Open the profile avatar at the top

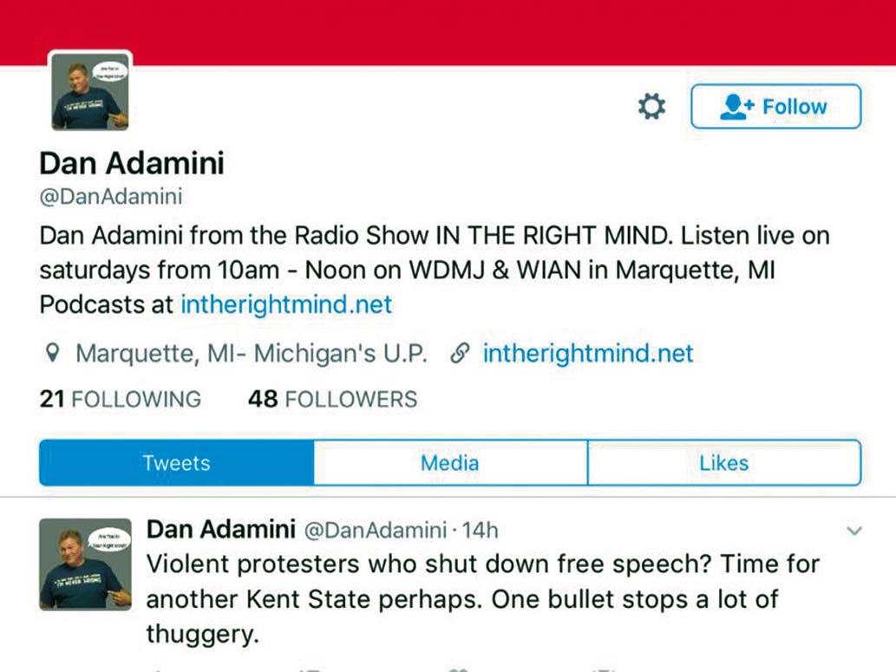(x=90, y=91)
